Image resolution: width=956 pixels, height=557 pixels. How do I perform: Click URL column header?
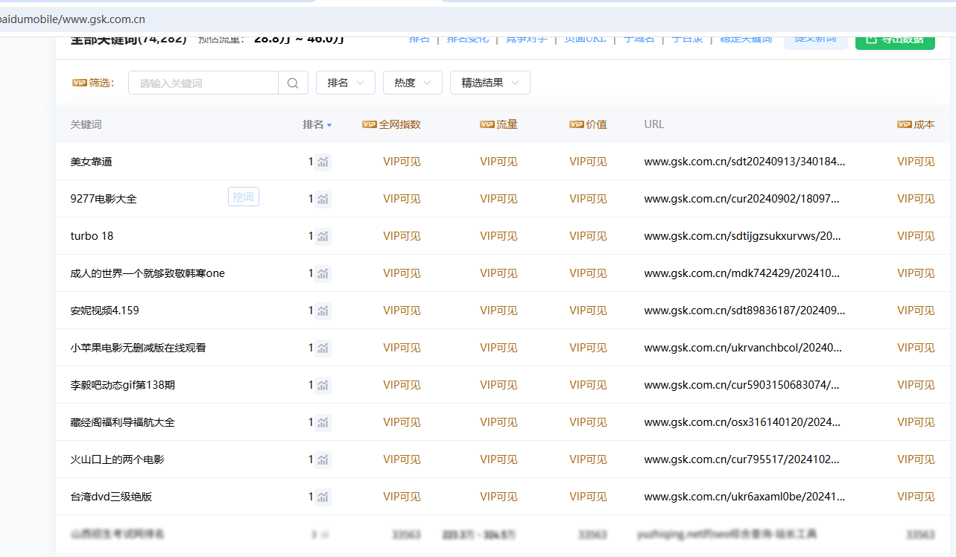(x=654, y=124)
